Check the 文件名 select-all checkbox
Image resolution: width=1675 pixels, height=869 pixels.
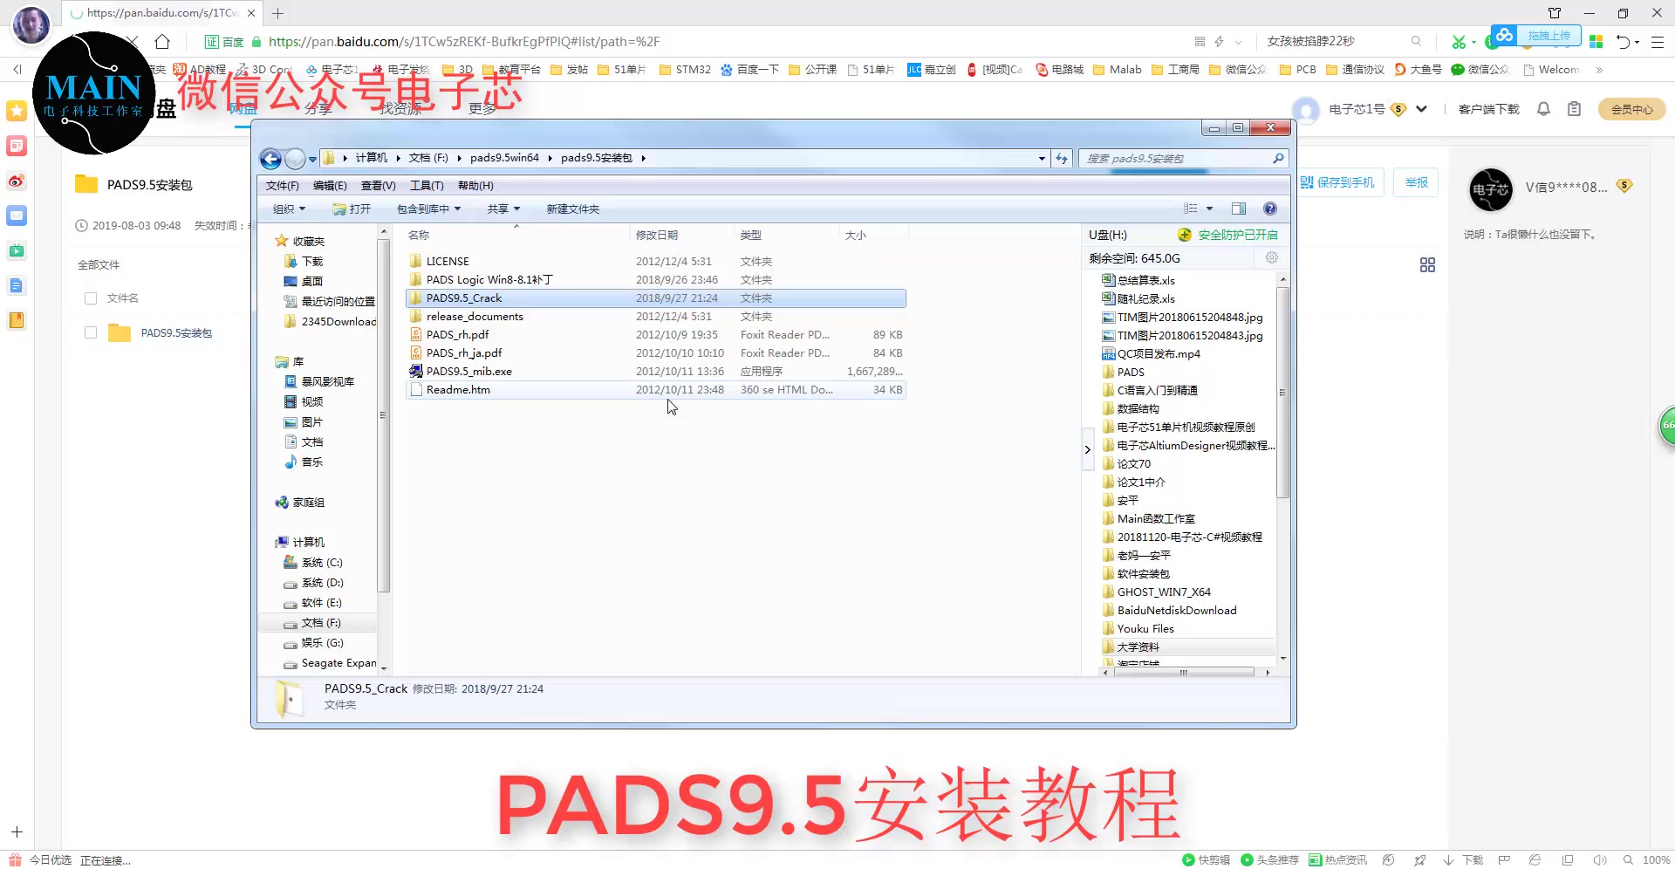(91, 298)
